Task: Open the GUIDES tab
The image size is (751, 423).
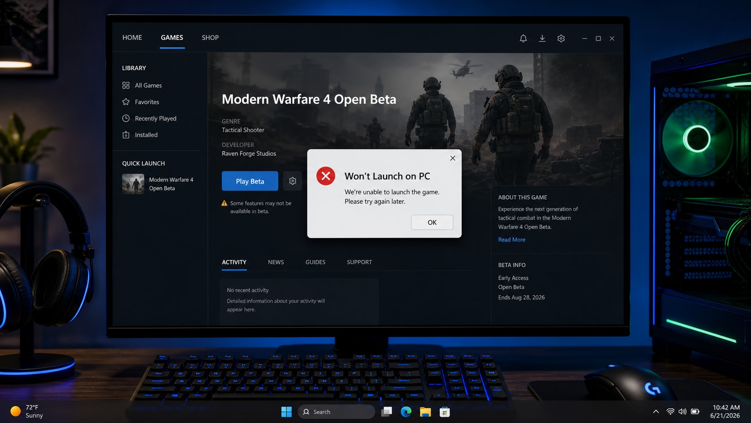Action: point(315,262)
